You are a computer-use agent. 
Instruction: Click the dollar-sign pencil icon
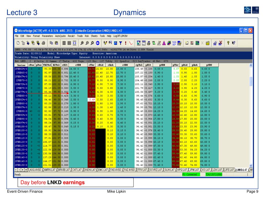click(105, 43)
